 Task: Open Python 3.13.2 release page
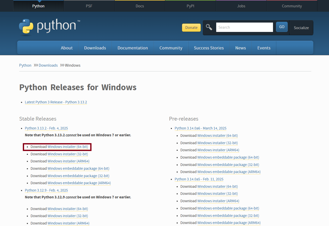46,128
